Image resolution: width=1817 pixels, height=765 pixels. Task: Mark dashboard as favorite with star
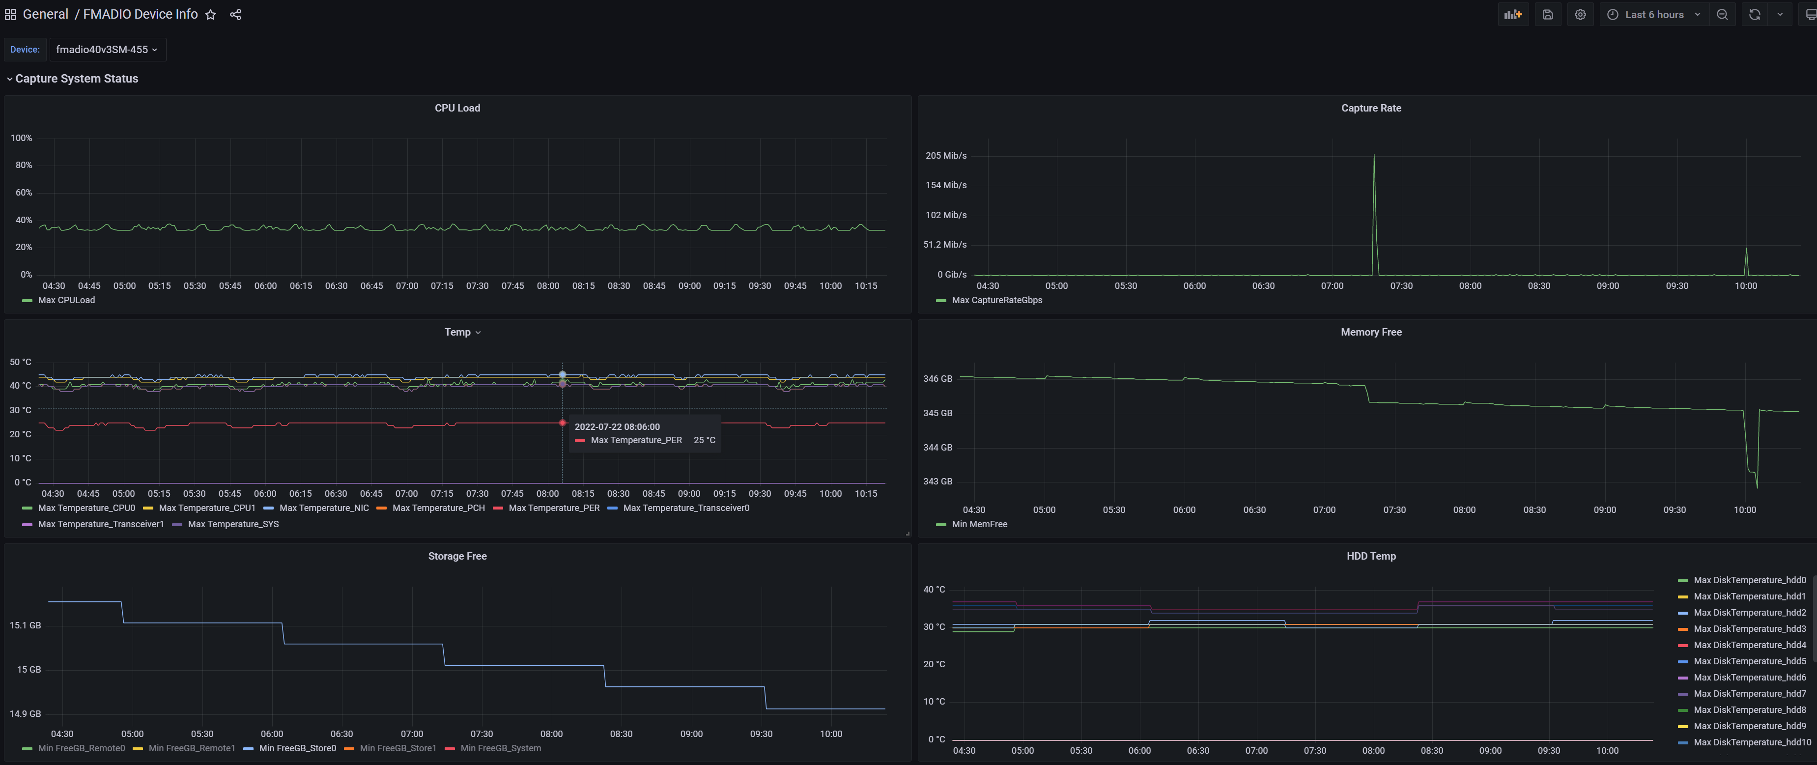210,15
